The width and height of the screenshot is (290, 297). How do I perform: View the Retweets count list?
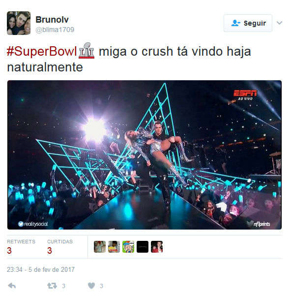click(x=21, y=247)
